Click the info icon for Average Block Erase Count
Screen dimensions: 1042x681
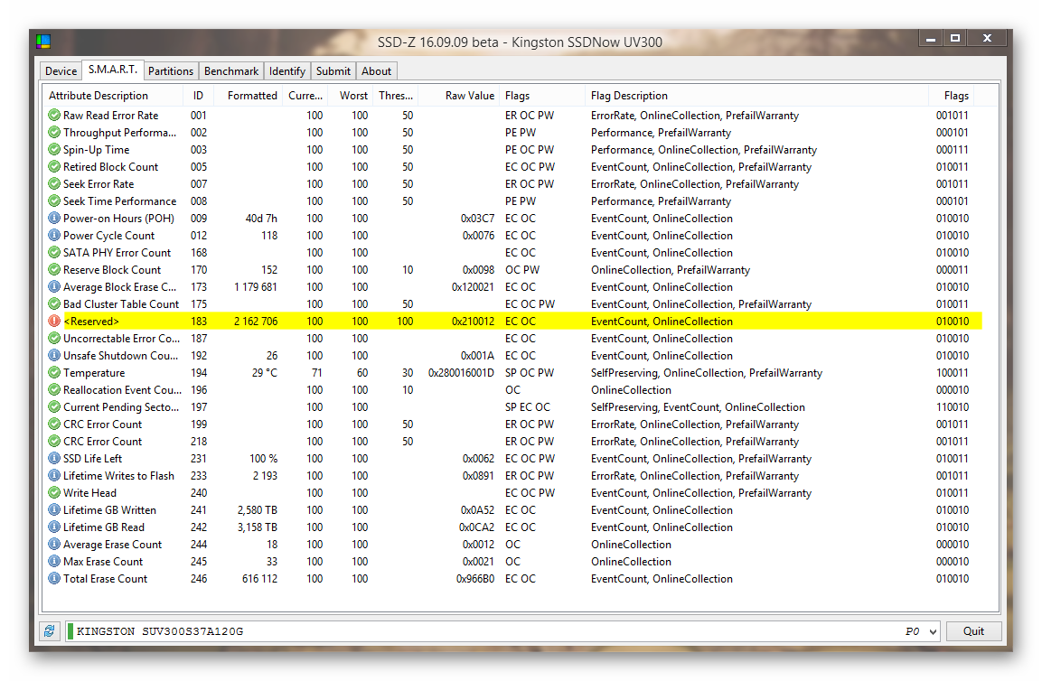click(54, 287)
